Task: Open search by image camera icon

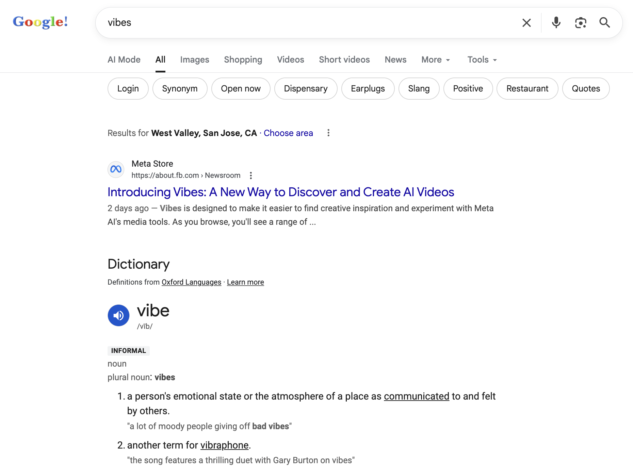Action: pyautogui.click(x=581, y=23)
